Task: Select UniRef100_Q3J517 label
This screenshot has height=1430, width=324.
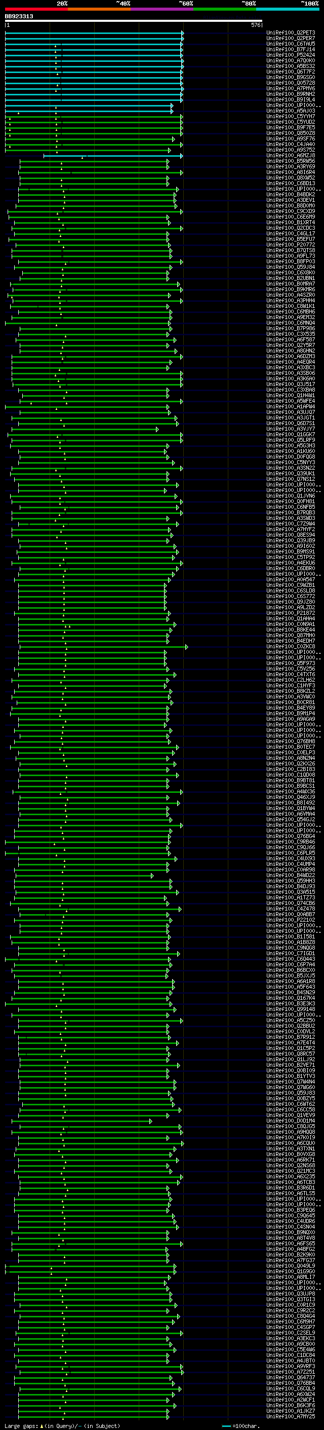Action: [291, 385]
